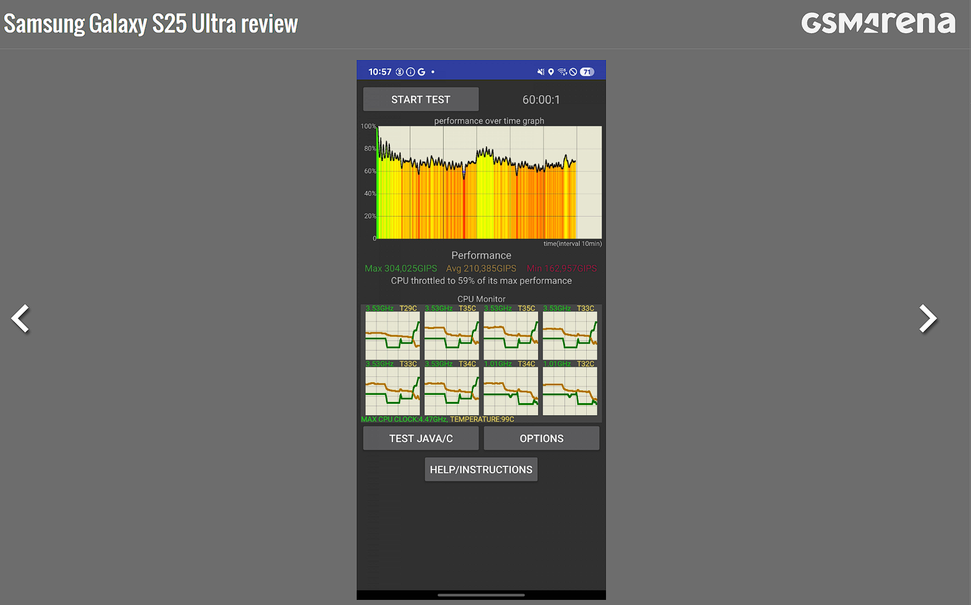
Task: Click the Max 304,025GIPS value
Action: click(x=401, y=268)
